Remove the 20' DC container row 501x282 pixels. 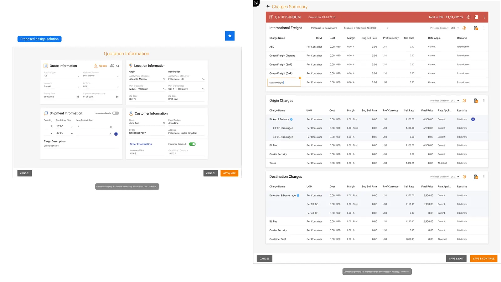pos(111,127)
